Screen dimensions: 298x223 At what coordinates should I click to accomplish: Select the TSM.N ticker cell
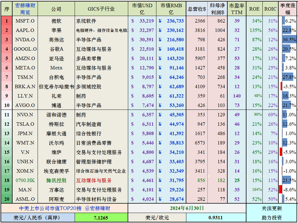coord(25,77)
